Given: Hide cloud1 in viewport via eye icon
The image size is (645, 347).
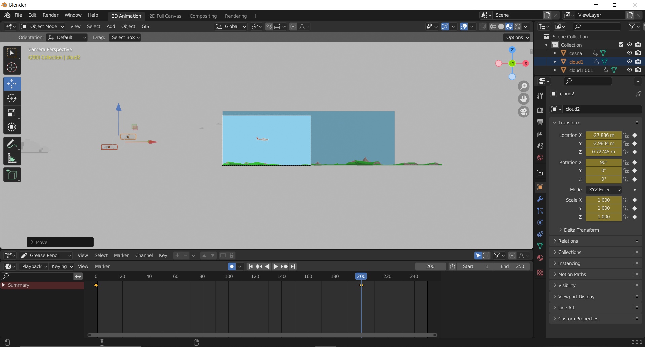Looking at the screenshot, I should (629, 62).
